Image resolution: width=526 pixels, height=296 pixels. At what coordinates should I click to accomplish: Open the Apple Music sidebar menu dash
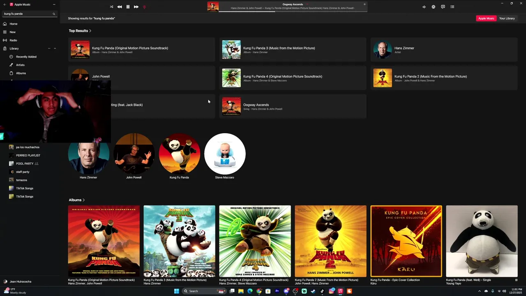coord(54,4)
